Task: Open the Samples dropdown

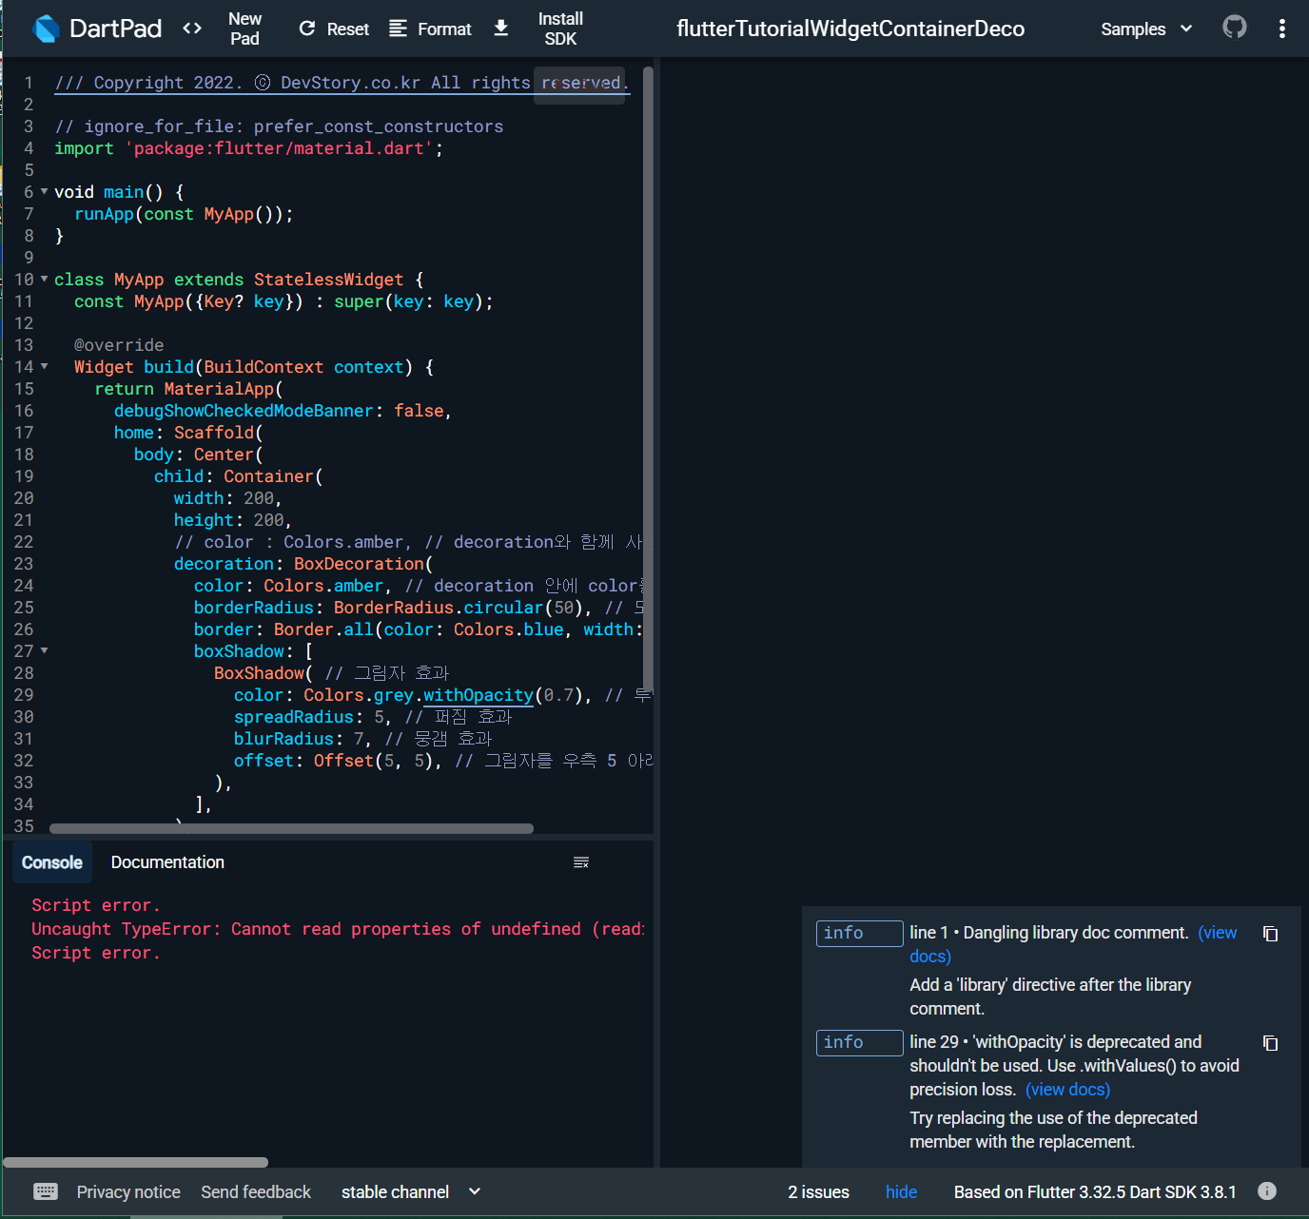Action: [x=1146, y=29]
